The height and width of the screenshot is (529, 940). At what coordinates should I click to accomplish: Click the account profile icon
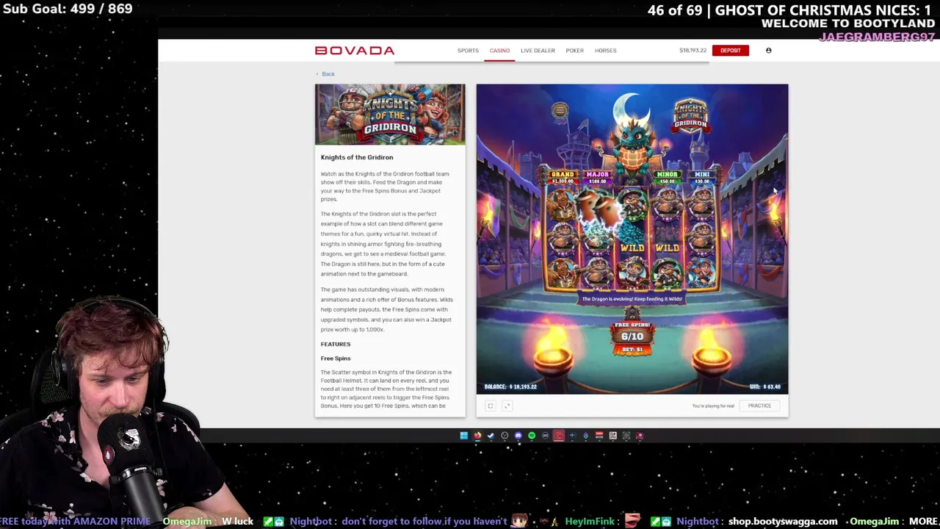(x=769, y=51)
